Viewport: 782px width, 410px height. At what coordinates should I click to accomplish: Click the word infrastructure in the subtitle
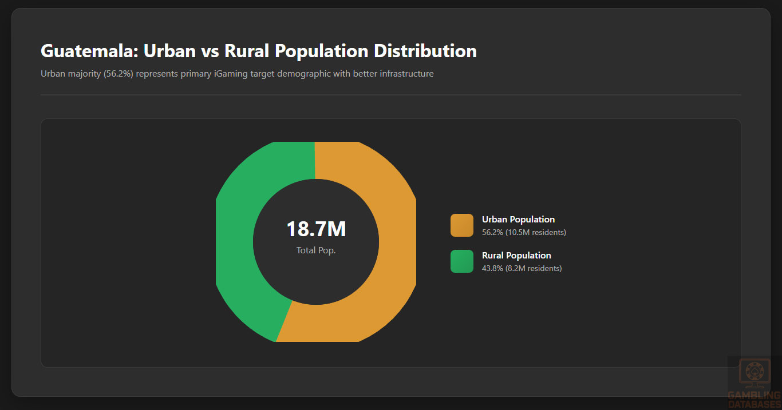[x=406, y=74]
